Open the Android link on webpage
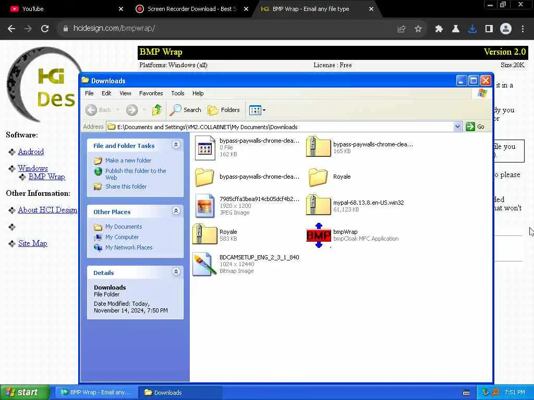The width and height of the screenshot is (534, 400). 31,152
